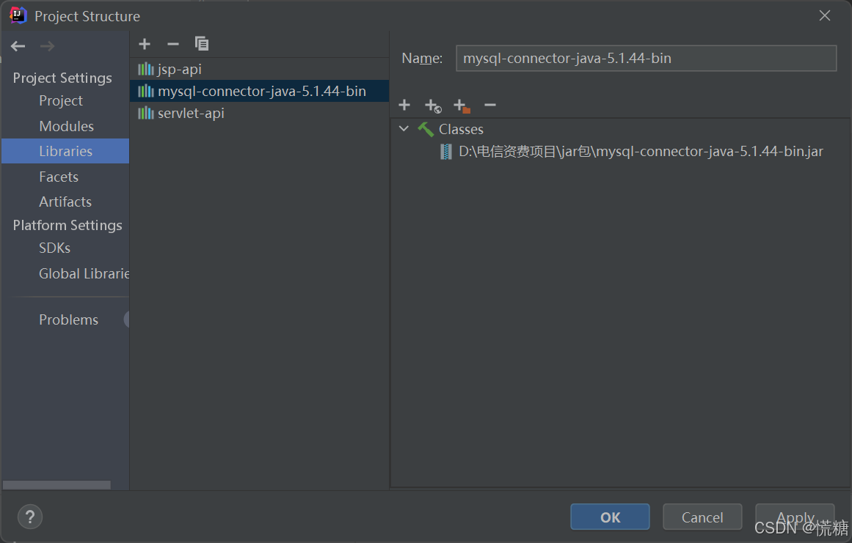Click the library Name input field
852x543 pixels.
(x=646, y=58)
